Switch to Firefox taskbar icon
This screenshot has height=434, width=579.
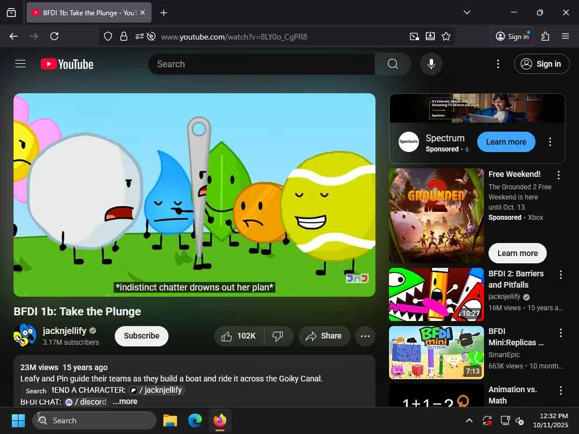pos(220,420)
